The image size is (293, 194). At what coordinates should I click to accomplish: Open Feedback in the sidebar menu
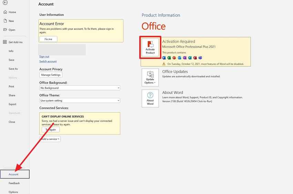coord(14,183)
